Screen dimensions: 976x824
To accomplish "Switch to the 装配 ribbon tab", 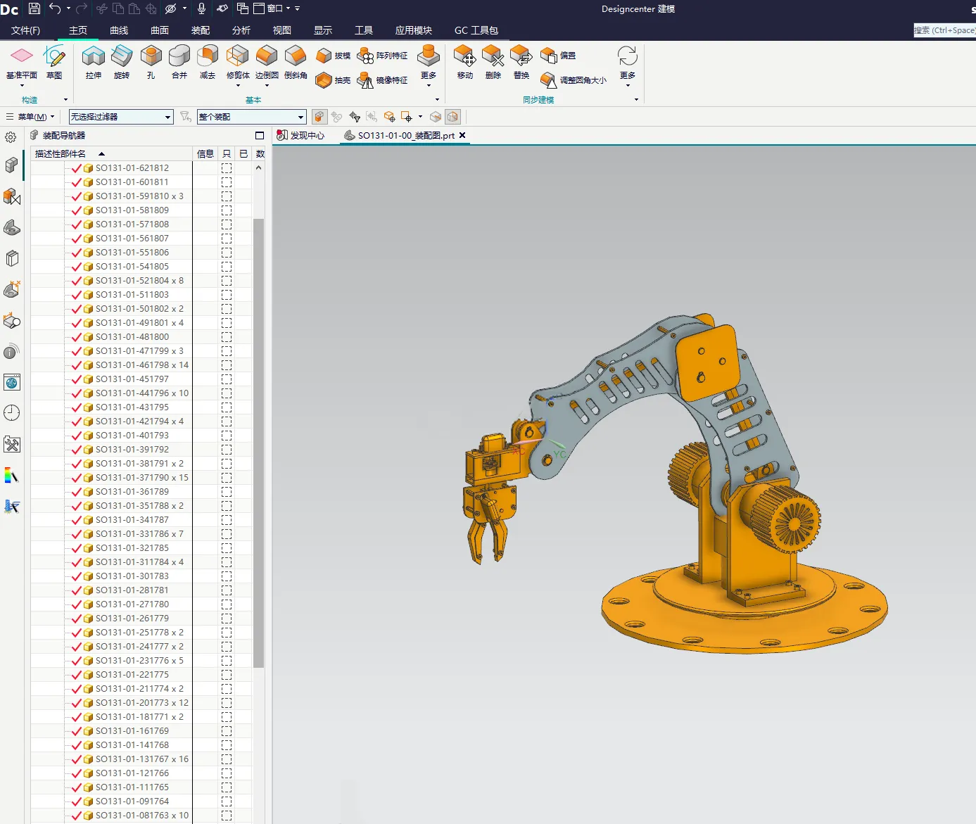I will pos(201,30).
